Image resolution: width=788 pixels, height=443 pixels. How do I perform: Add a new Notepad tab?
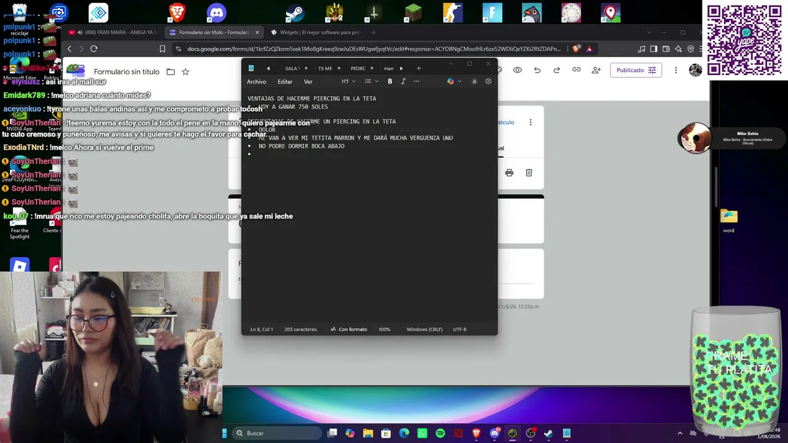coord(419,68)
